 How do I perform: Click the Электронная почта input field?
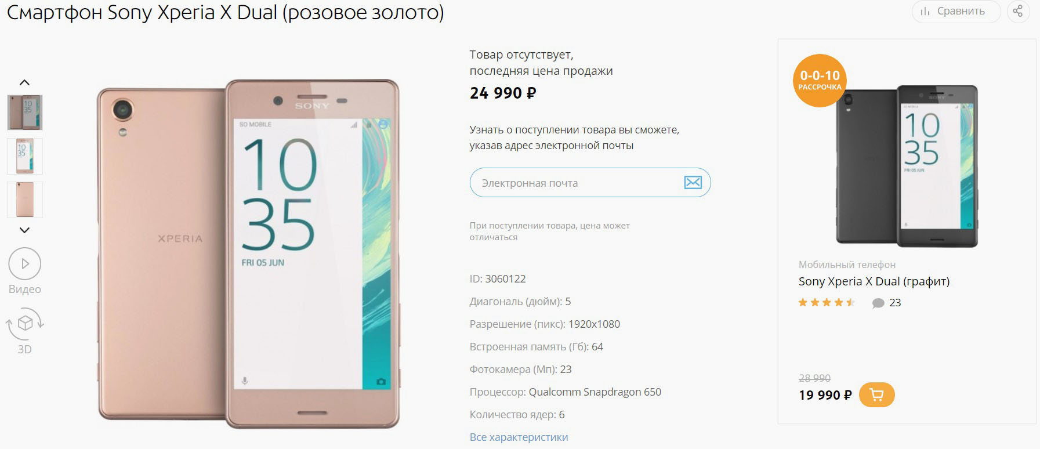tap(590, 183)
